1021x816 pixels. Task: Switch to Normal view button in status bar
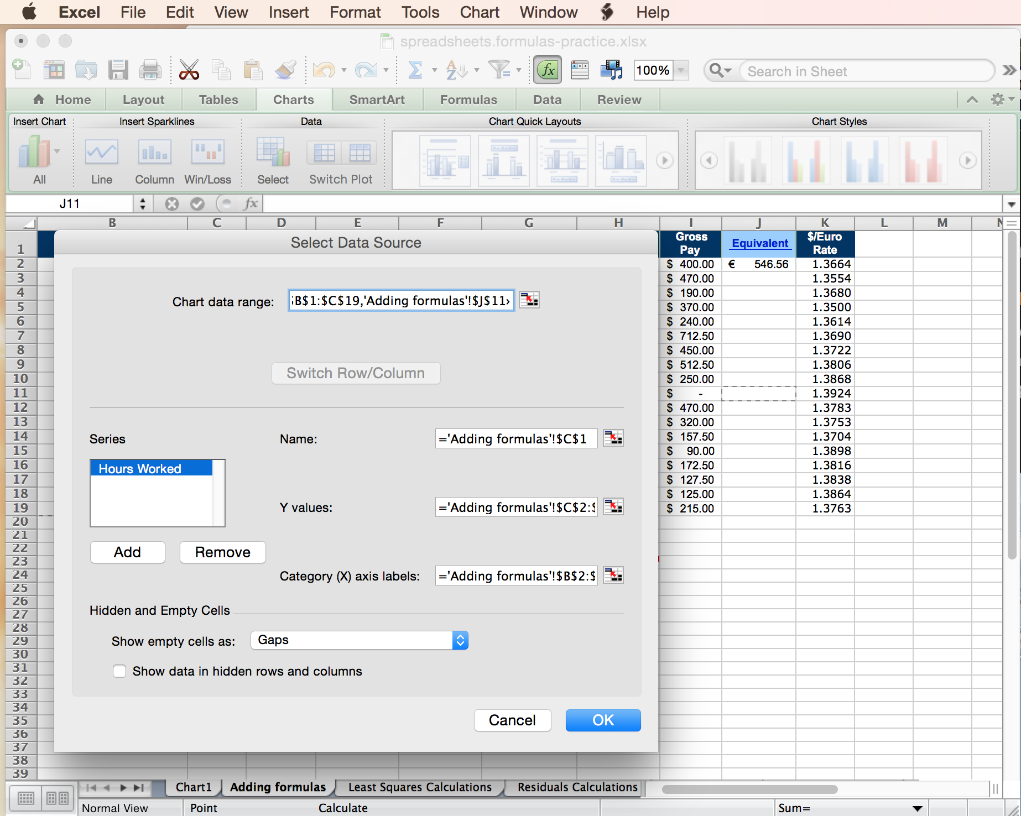(26, 798)
